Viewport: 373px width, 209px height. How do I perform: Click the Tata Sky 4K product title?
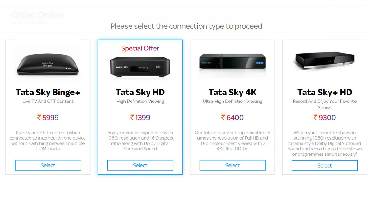click(232, 92)
